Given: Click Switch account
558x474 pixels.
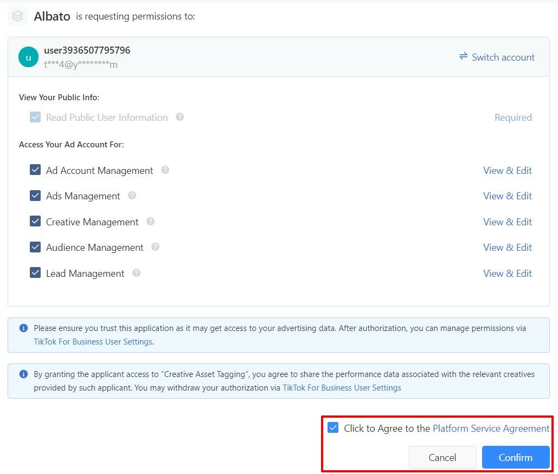Looking at the screenshot, I should [497, 57].
